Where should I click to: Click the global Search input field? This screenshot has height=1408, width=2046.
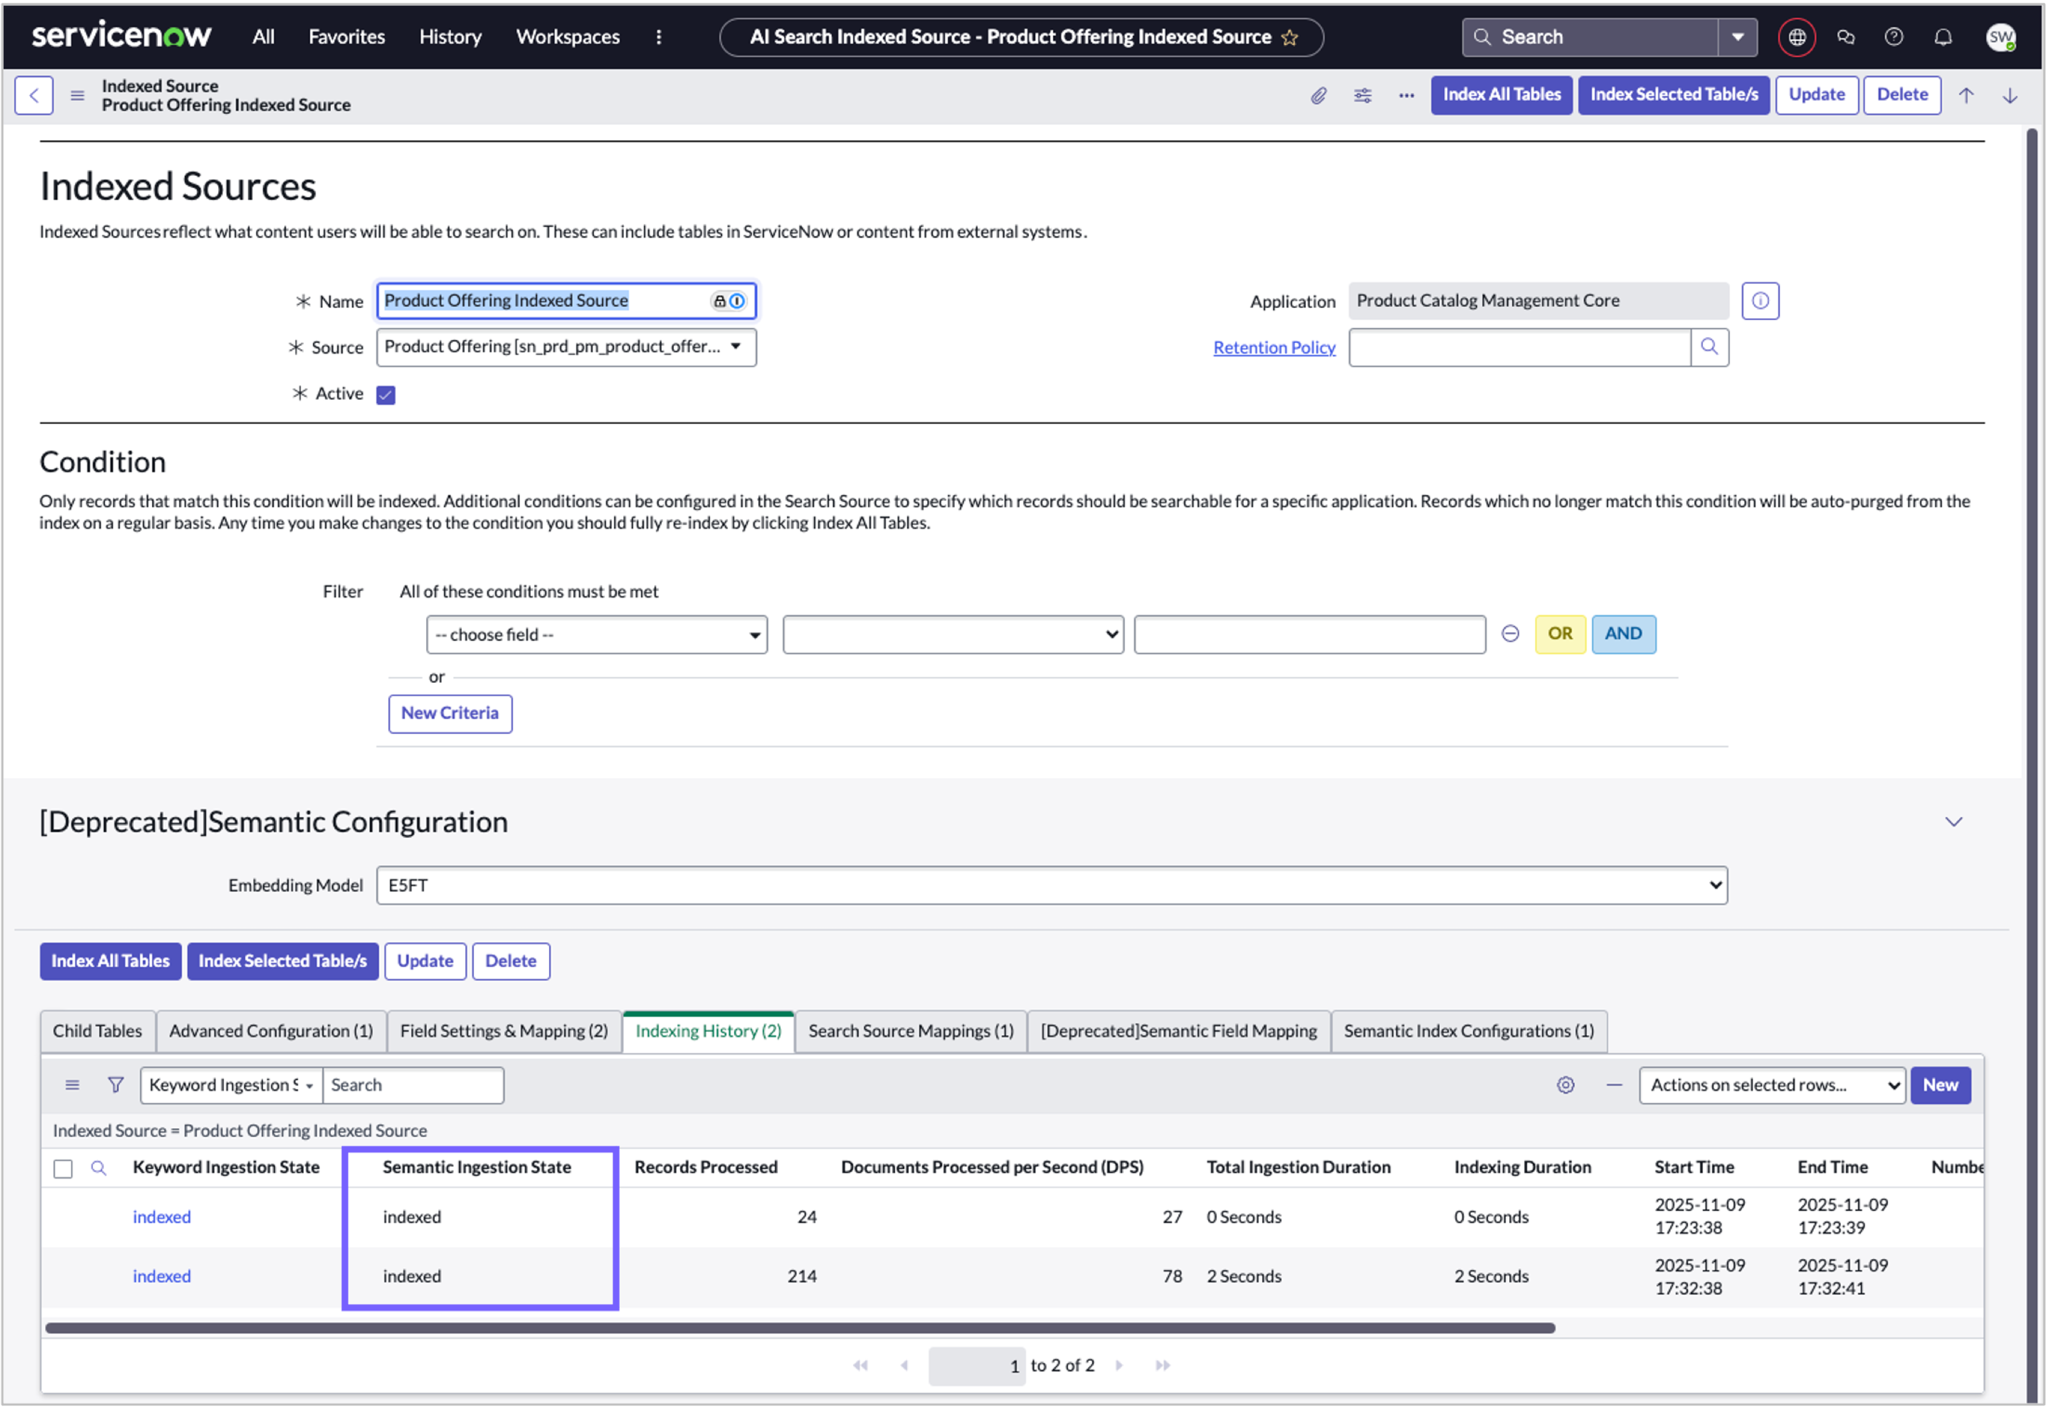pyautogui.click(x=1589, y=37)
